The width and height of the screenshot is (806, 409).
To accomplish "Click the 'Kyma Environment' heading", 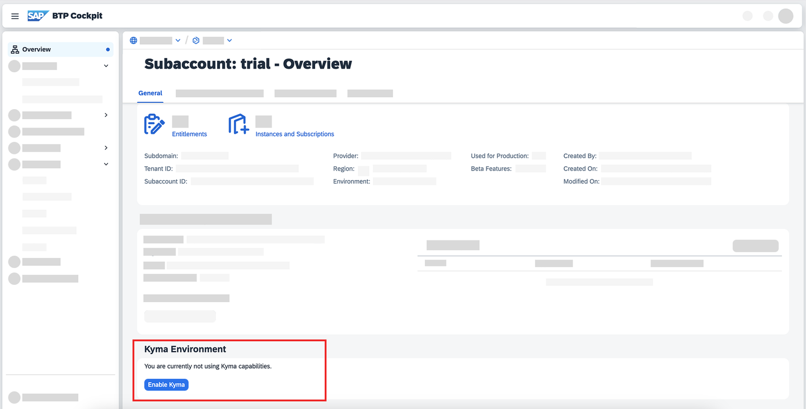I will (185, 349).
